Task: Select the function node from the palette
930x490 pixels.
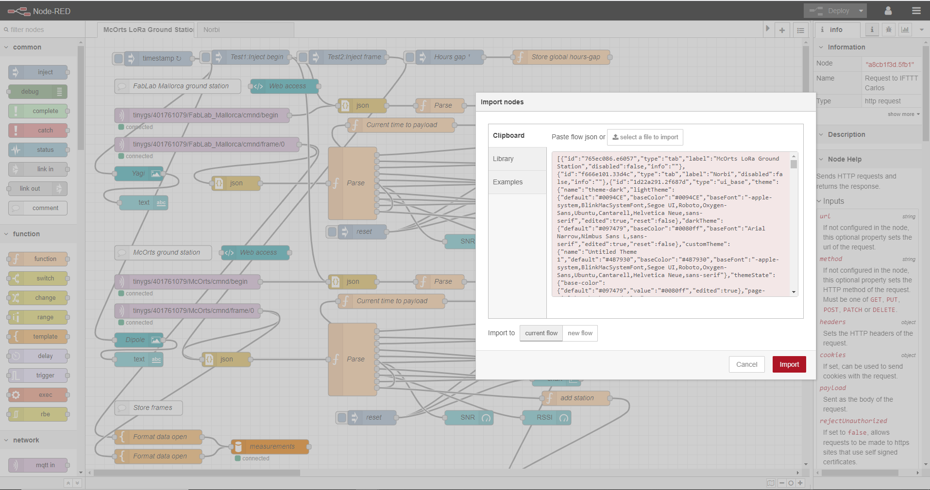Action: (x=37, y=259)
